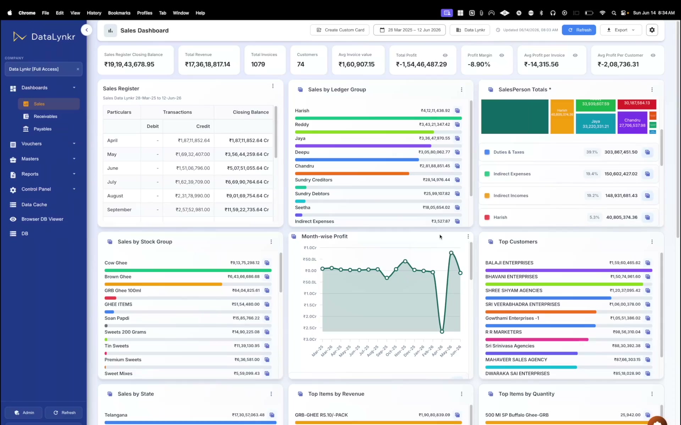Open Receivables dashboard in the sidebar
Screen dimensions: 681x425
49,117
